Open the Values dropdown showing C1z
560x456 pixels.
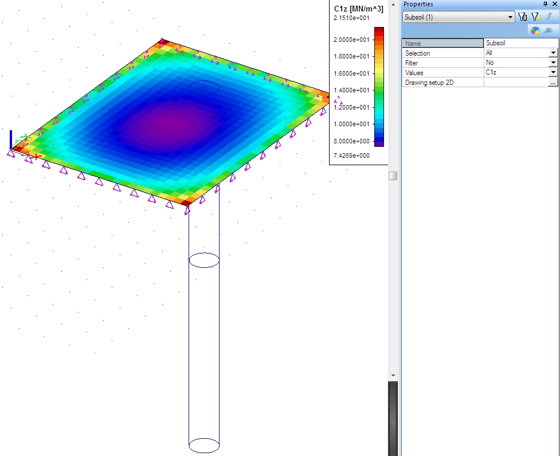point(553,73)
